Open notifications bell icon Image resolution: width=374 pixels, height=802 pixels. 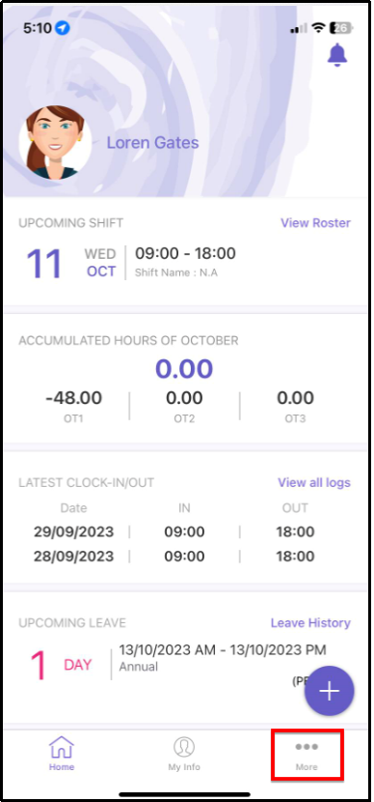tap(337, 54)
